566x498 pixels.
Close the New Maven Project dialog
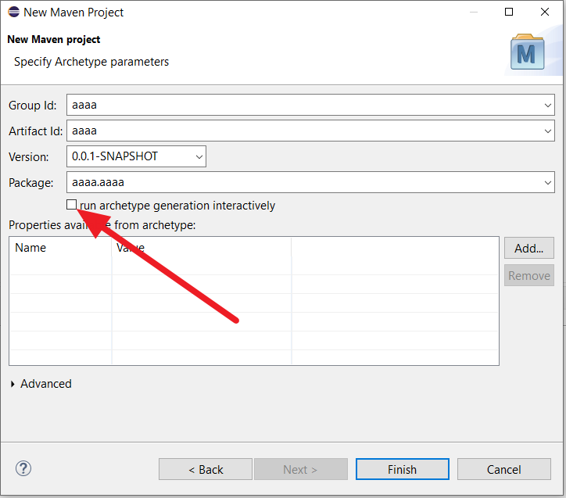[545, 12]
